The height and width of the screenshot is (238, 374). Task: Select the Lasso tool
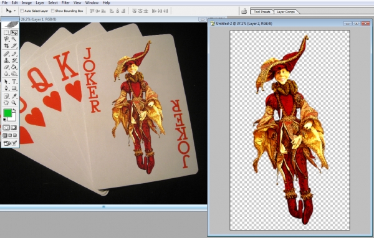pos(6,39)
